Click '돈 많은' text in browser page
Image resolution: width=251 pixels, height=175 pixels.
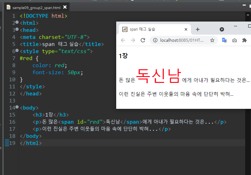coord(127,80)
